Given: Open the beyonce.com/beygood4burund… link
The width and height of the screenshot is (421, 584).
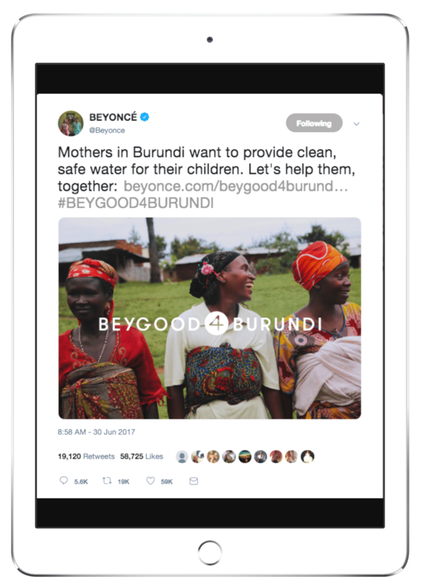Looking at the screenshot, I should click(236, 186).
